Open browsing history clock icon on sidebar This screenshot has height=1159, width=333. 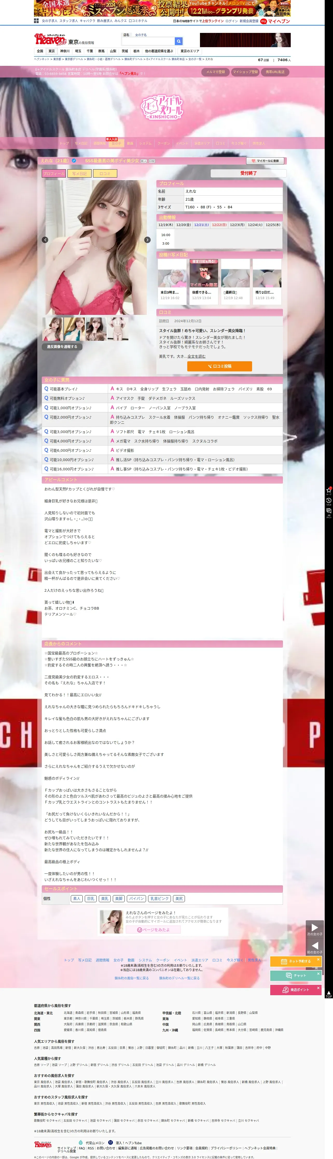click(x=329, y=501)
